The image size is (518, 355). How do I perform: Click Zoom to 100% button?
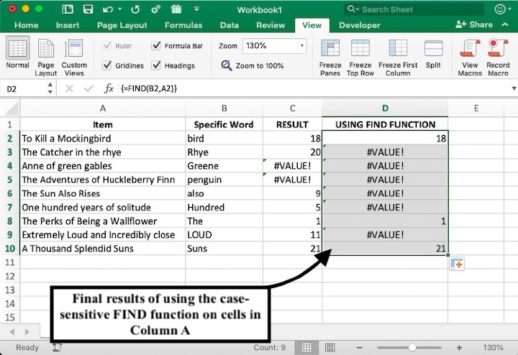point(253,65)
